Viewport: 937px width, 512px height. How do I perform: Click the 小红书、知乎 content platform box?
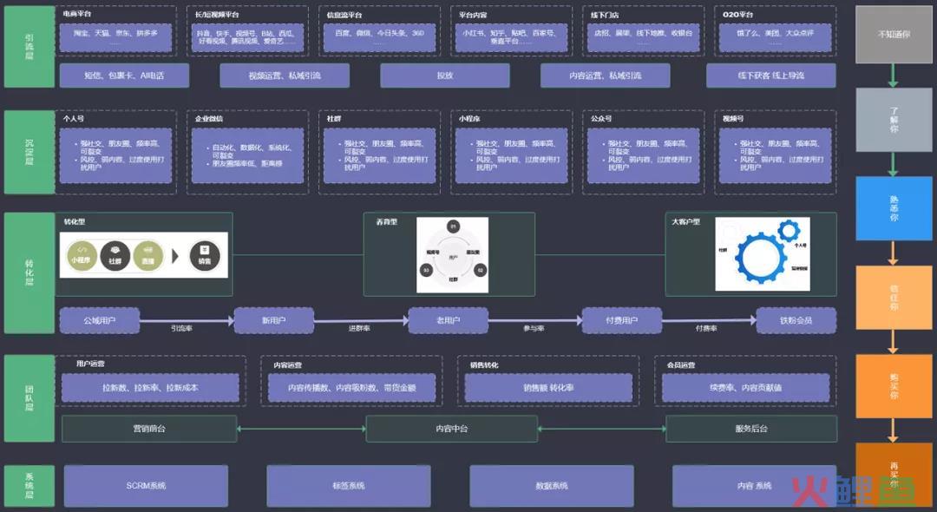click(512, 37)
